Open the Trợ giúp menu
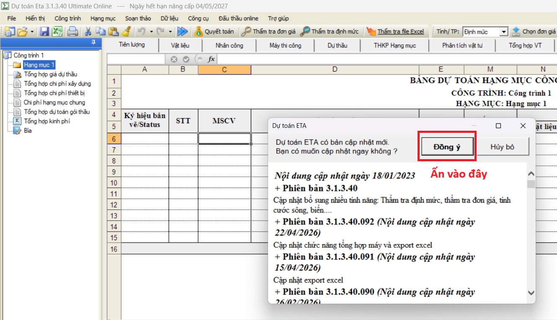 (278, 18)
